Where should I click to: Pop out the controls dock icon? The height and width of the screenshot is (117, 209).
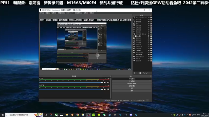(x=151, y=76)
